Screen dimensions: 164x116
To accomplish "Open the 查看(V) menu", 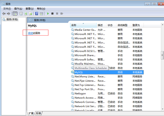I will (30, 9).
